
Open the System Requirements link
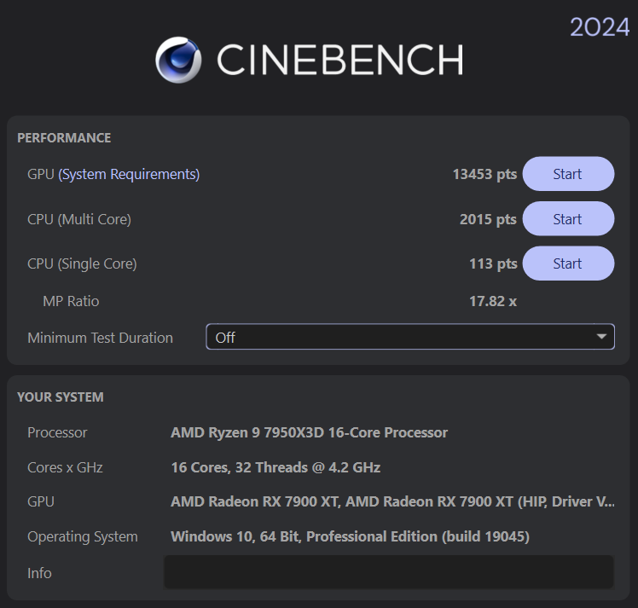(129, 175)
